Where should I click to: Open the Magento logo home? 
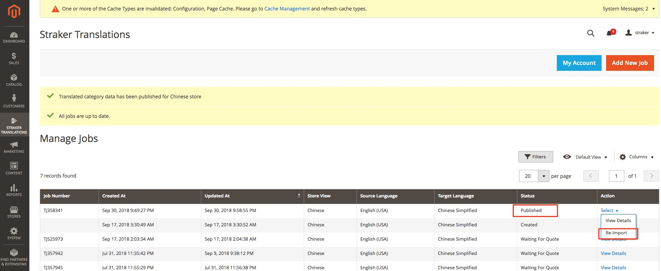pyautogui.click(x=14, y=11)
